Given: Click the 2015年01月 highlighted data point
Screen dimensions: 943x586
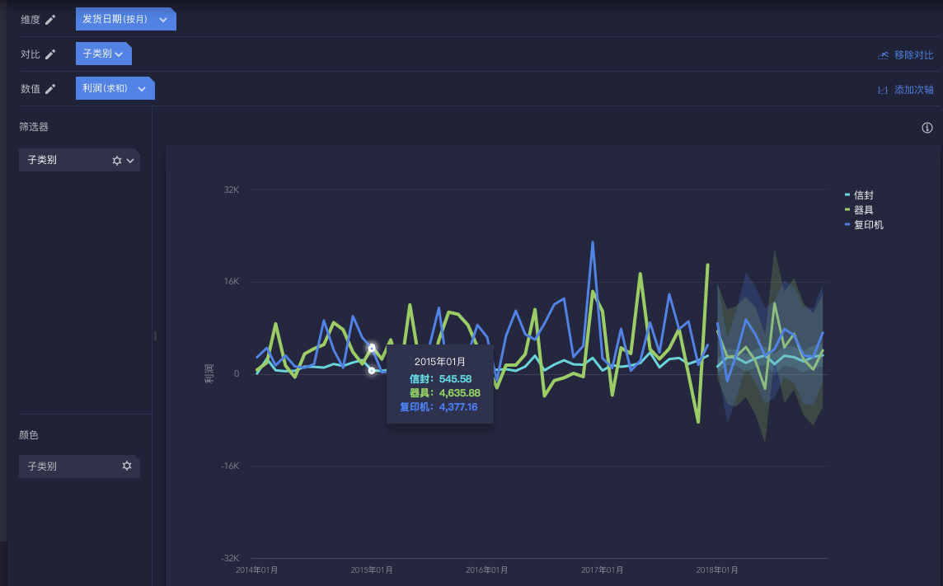Looking at the screenshot, I should 372,348.
